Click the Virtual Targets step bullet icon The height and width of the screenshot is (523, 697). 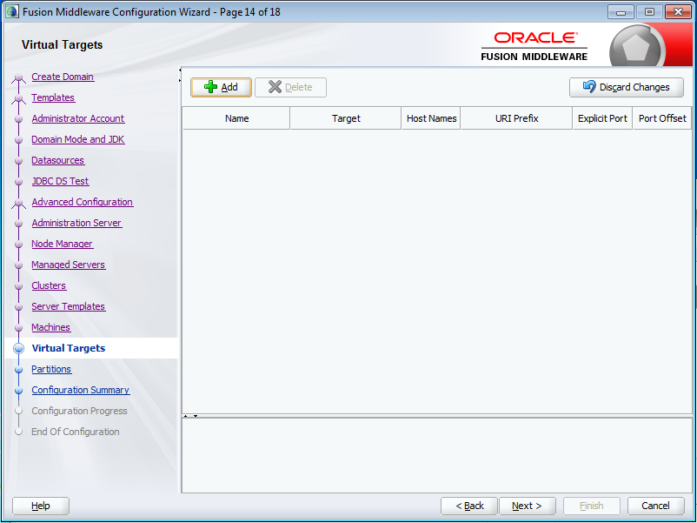[18, 348]
